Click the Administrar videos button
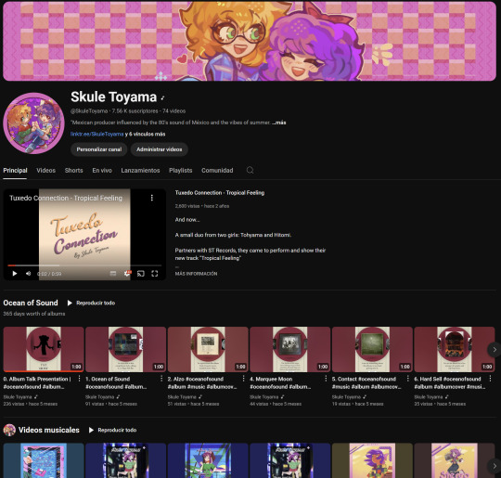Image resolution: width=501 pixels, height=478 pixels. (160, 149)
